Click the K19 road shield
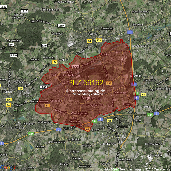This screenshot has width=171, height=171. [44, 46]
